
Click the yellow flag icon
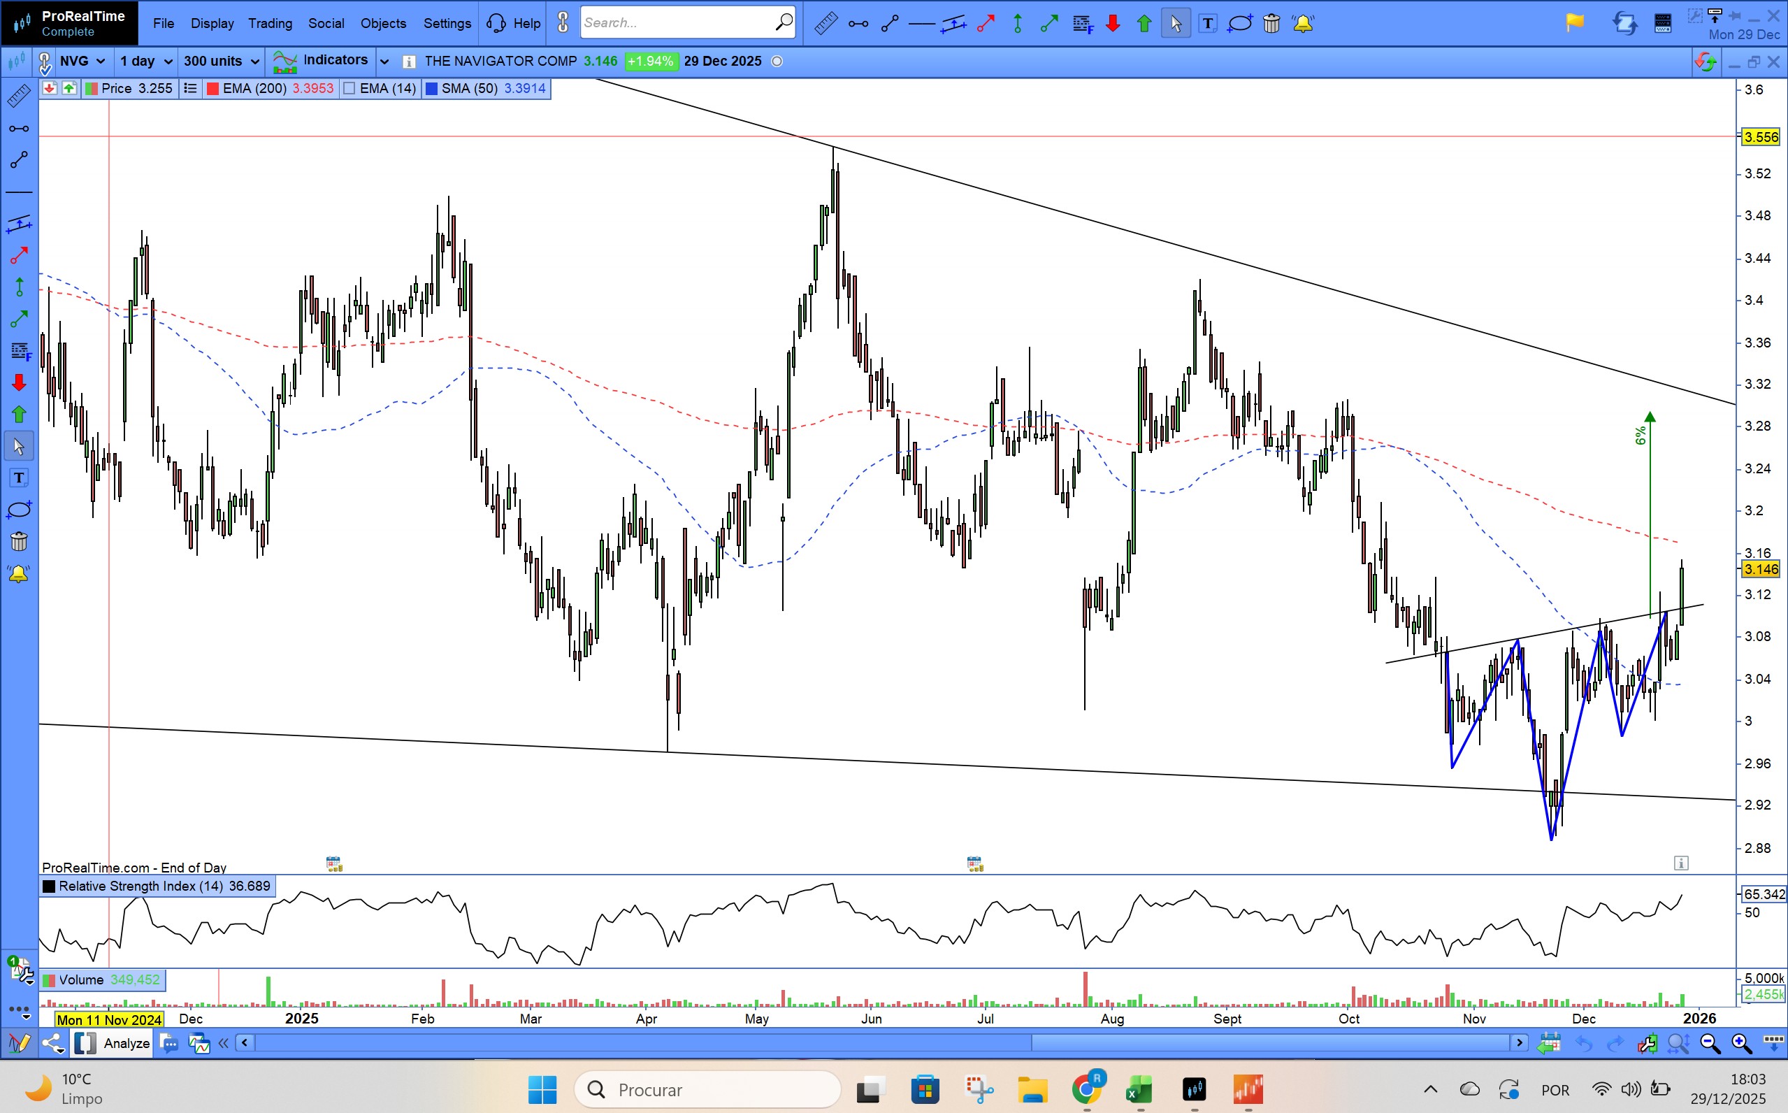1574,24
